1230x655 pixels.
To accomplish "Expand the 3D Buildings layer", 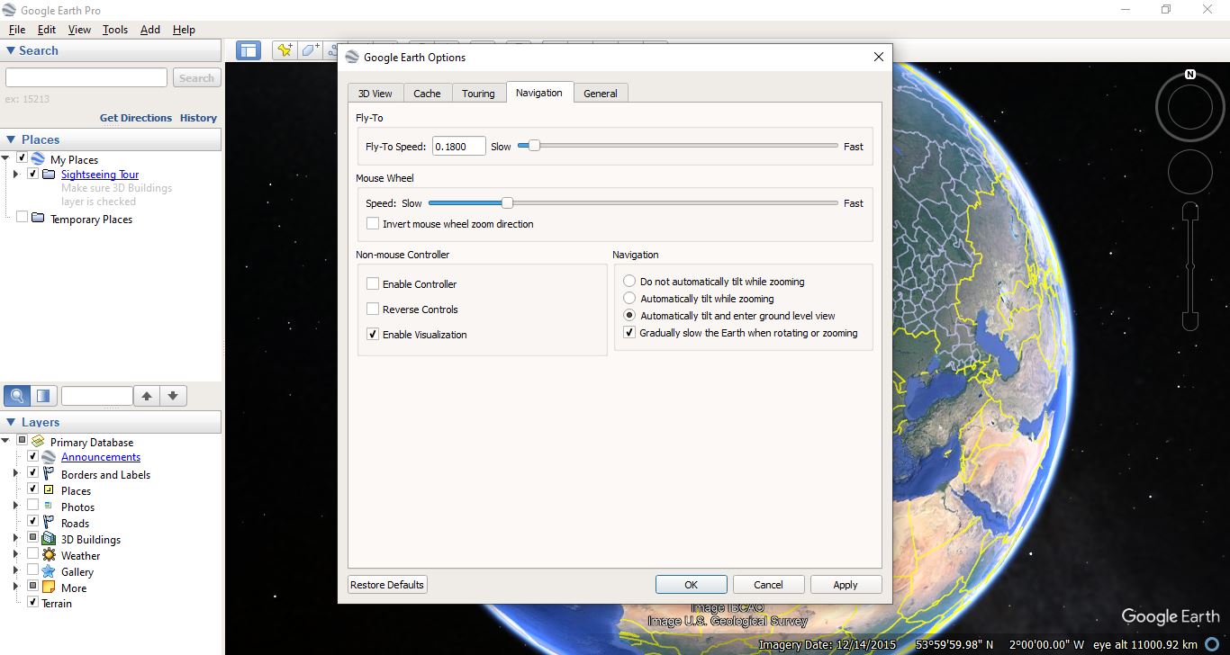I will (x=15, y=538).
